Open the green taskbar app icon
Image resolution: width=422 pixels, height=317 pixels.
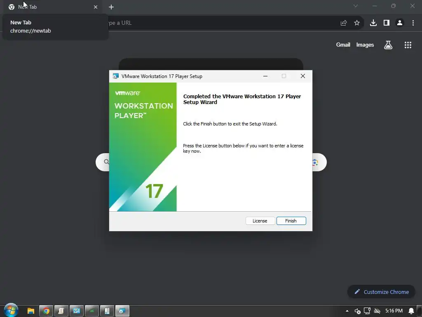tap(92, 311)
